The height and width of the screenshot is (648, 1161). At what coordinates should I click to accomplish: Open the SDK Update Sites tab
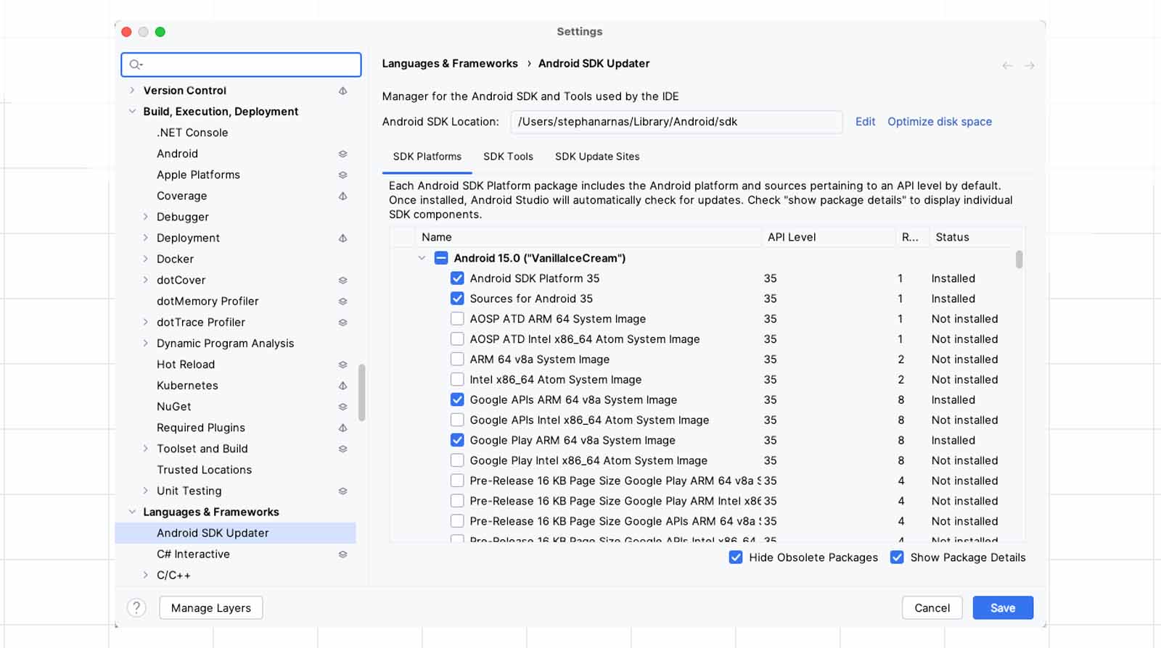[597, 157]
